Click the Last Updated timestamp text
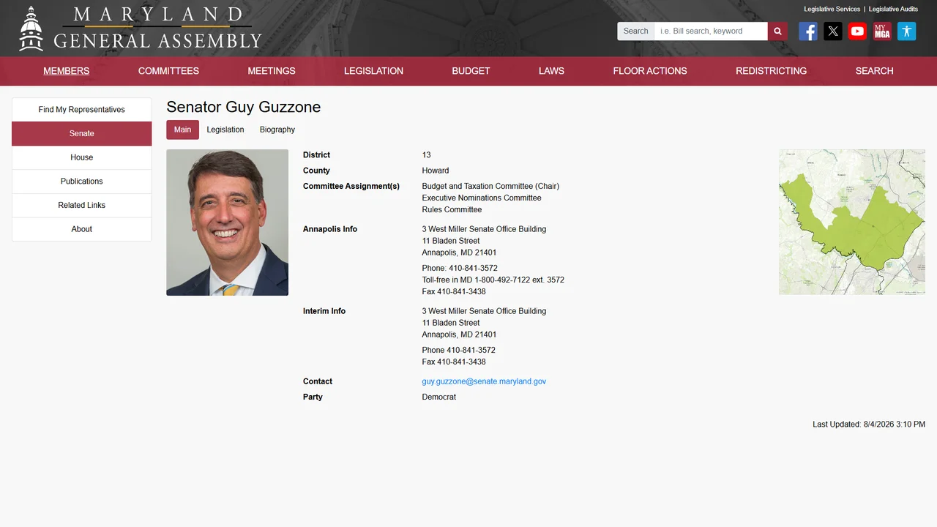This screenshot has width=937, height=527. pos(869,425)
